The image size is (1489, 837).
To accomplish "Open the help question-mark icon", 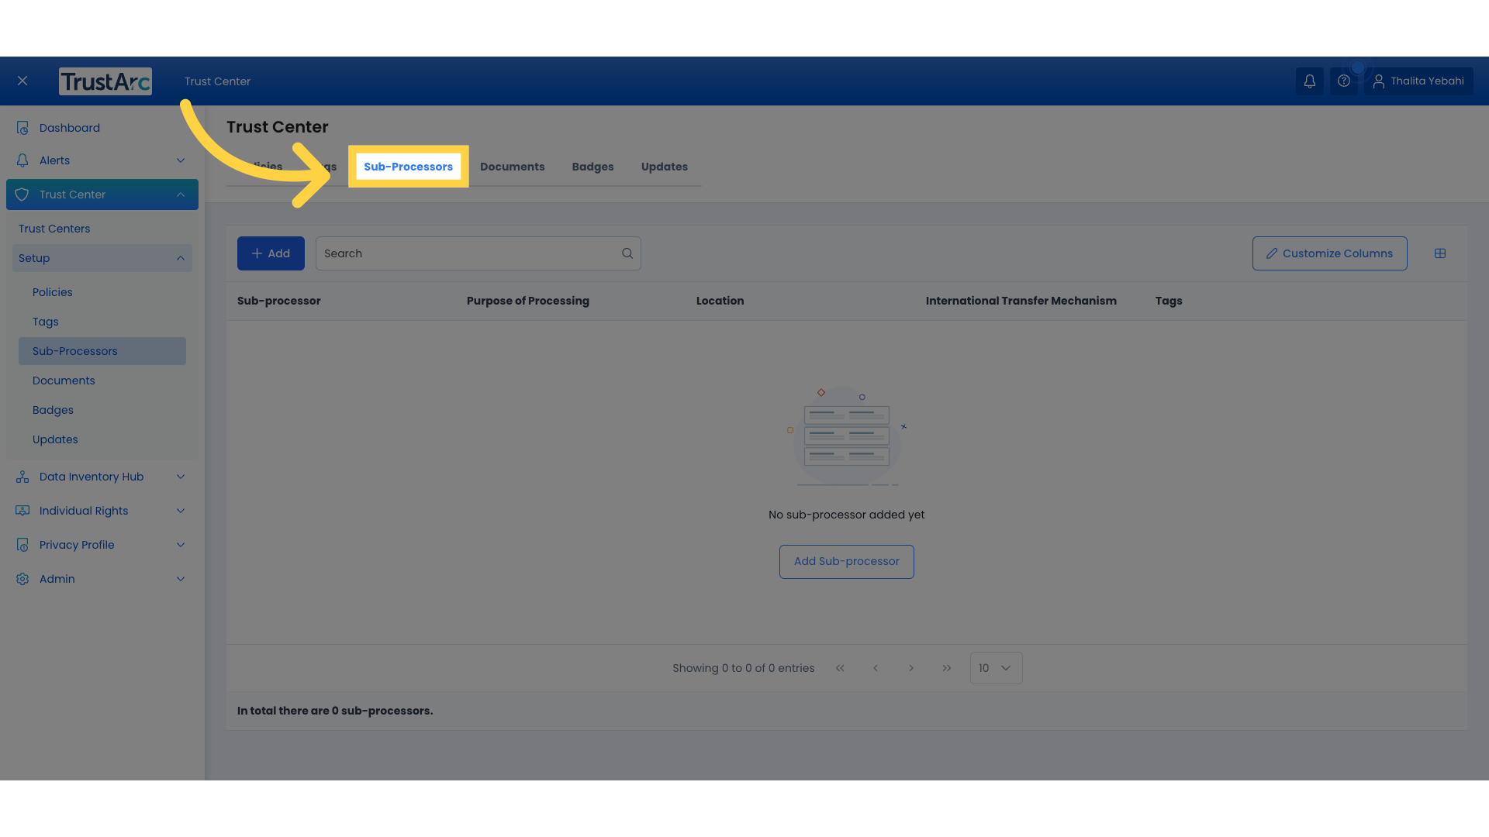I will coord(1344,81).
